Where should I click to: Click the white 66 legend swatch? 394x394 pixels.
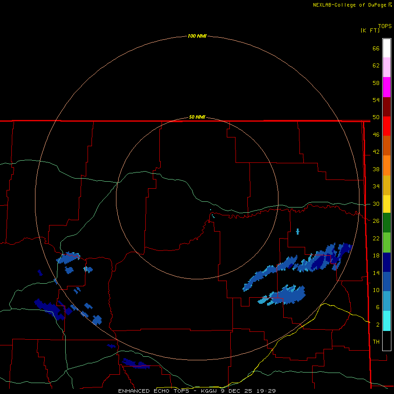click(x=387, y=48)
